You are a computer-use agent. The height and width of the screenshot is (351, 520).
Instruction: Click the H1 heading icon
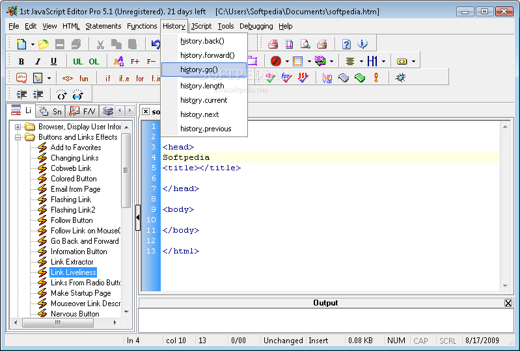coord(372,61)
